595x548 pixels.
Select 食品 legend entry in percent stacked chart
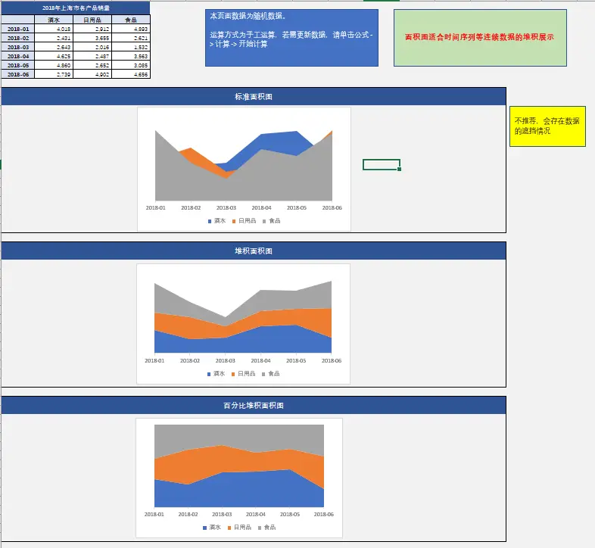pyautogui.click(x=266, y=527)
